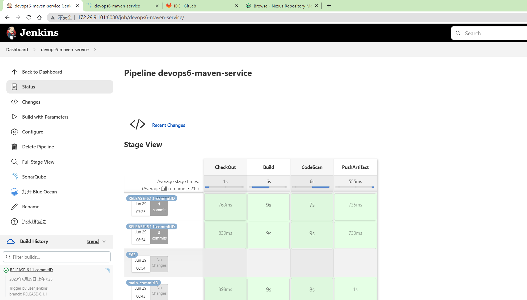Click the pipeline syntax question mark icon
Viewport: 527px width, 300px height.
tap(14, 222)
